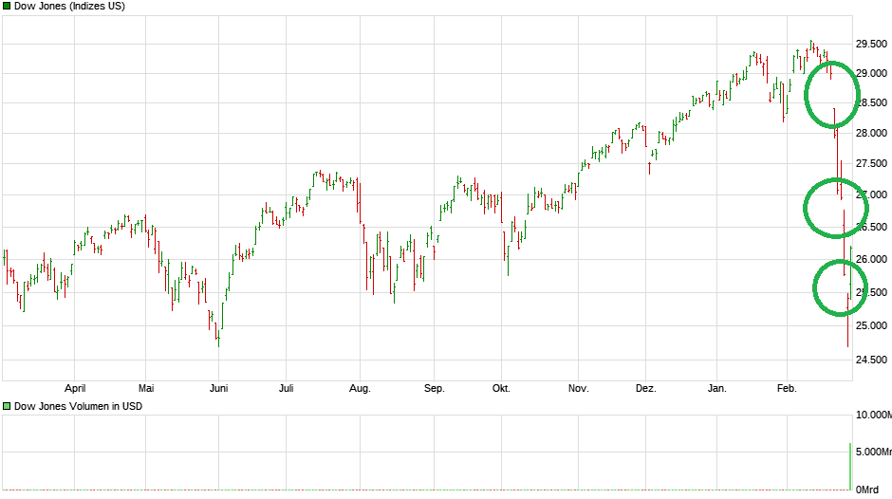Click the Okt. month axis label

501,388
